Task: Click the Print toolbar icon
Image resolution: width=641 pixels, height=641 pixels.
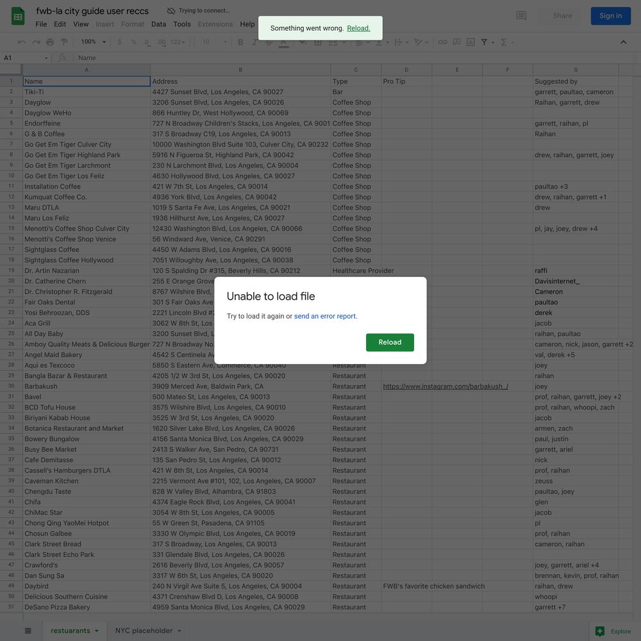Action: point(50,42)
